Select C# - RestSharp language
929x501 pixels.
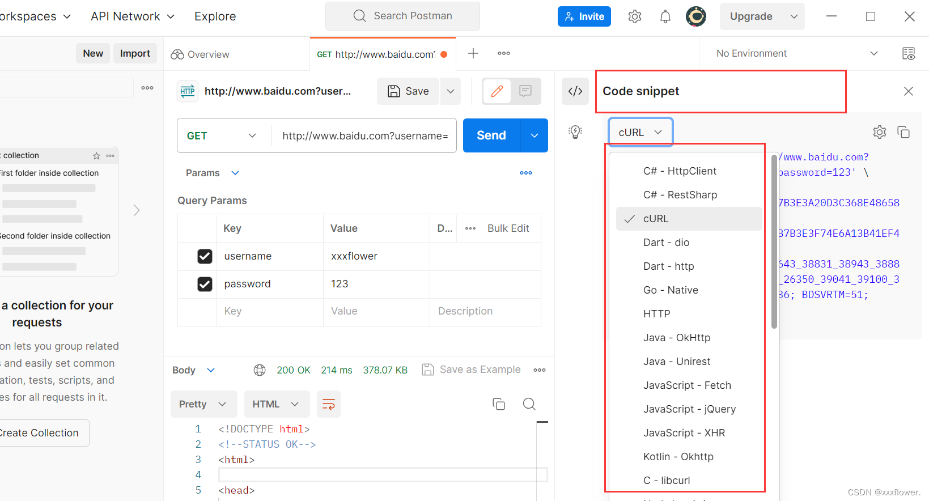(689, 195)
